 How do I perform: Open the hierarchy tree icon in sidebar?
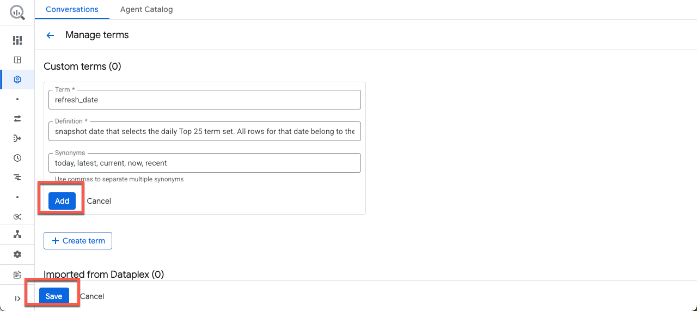point(17,234)
